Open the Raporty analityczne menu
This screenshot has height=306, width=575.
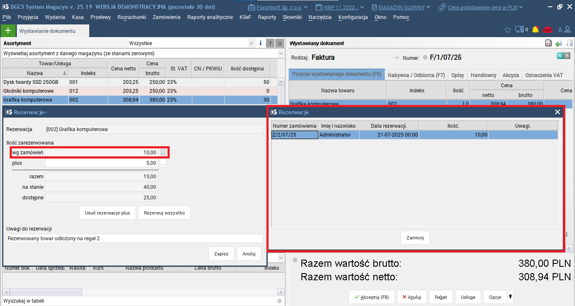pos(210,17)
